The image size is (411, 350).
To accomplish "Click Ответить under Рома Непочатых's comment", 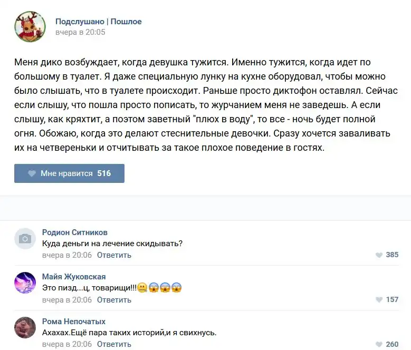I will point(114,344).
